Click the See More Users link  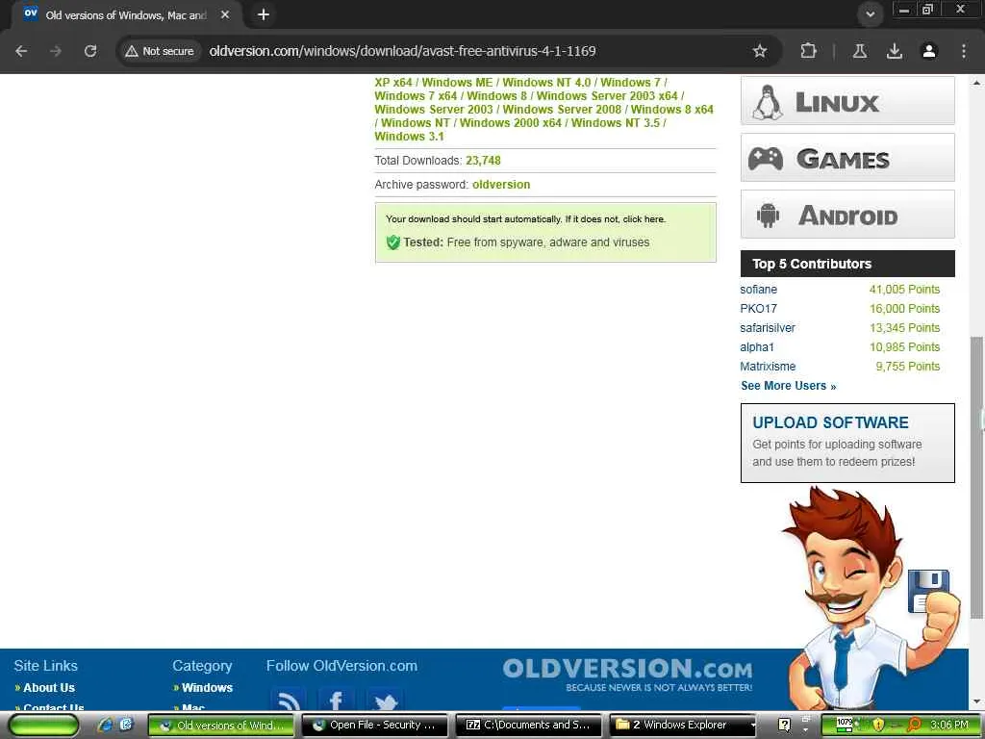tap(789, 386)
